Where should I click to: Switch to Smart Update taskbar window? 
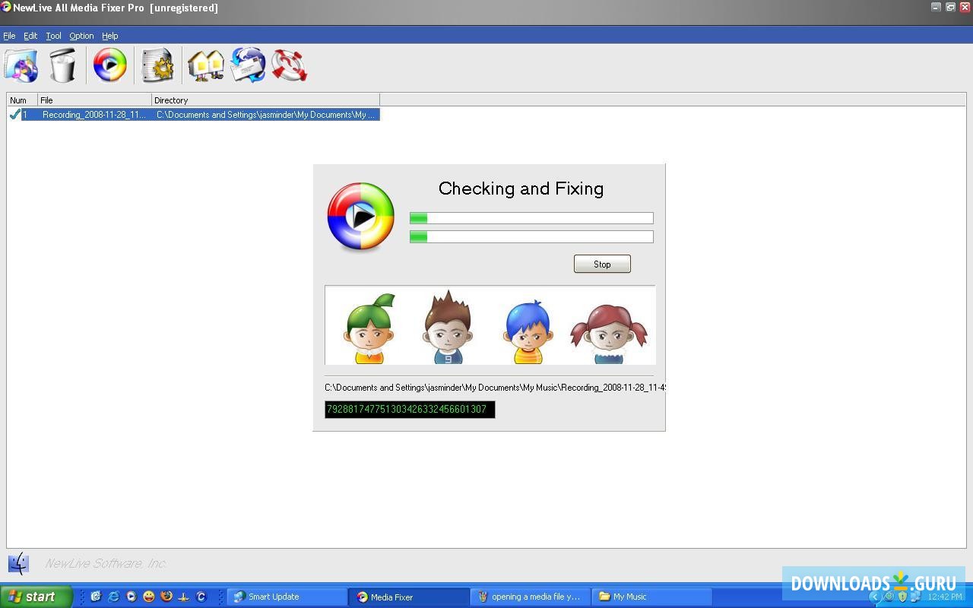pos(287,597)
